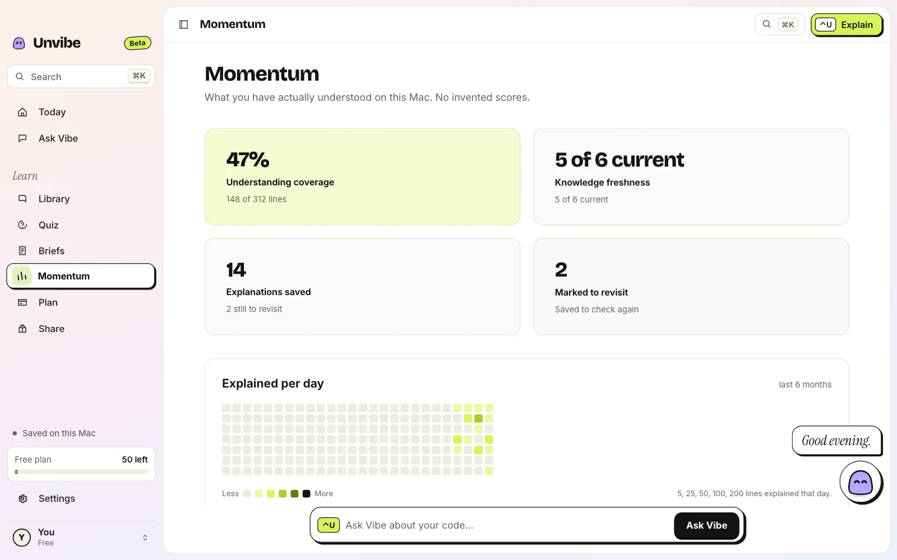This screenshot has height=560, width=897.
Task: Click the Quiz icon in the sidebar
Action: [22, 225]
